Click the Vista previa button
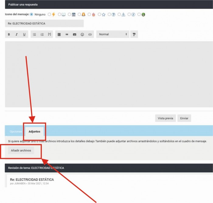This screenshot has height=203, width=213. pyautogui.click(x=165, y=118)
